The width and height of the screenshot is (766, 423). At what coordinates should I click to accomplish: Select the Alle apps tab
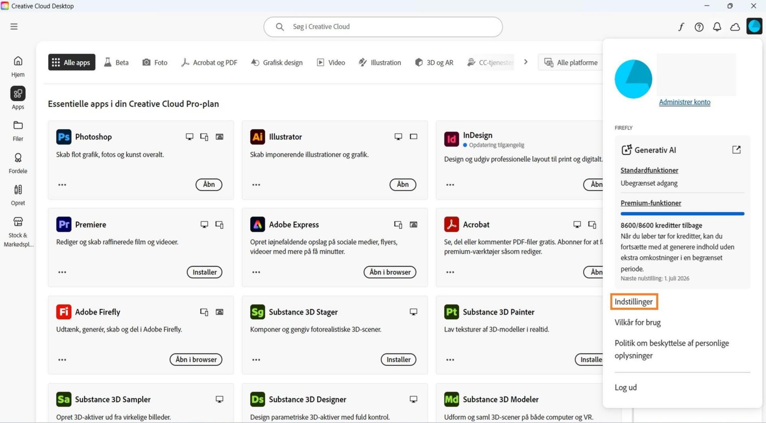[72, 62]
